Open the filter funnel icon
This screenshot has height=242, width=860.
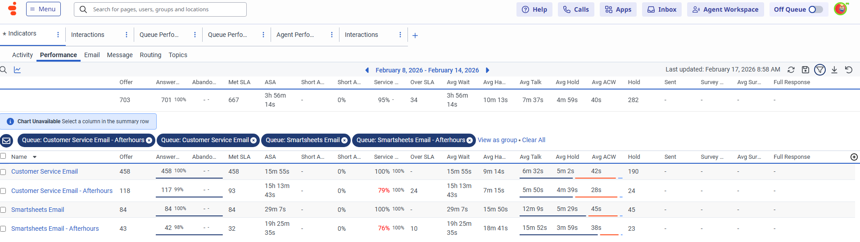820,70
